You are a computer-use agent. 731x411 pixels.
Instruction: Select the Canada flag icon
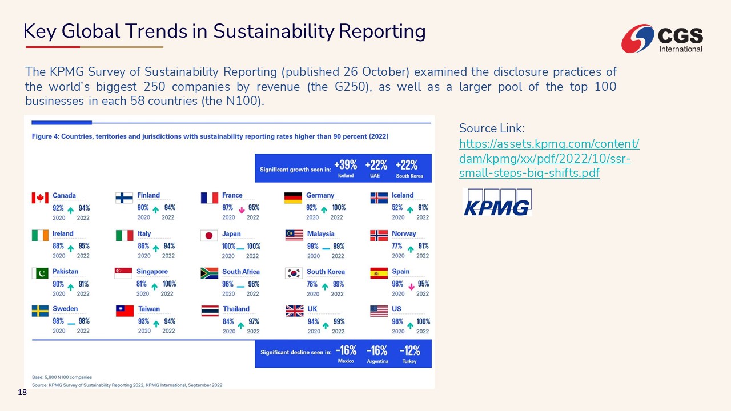pyautogui.click(x=40, y=198)
